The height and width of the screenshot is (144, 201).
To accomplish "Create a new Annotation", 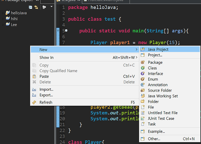I will click(170, 85).
